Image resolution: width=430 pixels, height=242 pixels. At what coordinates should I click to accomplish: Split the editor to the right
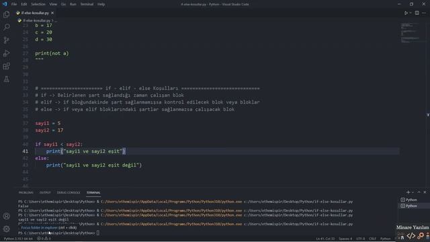(x=417, y=13)
